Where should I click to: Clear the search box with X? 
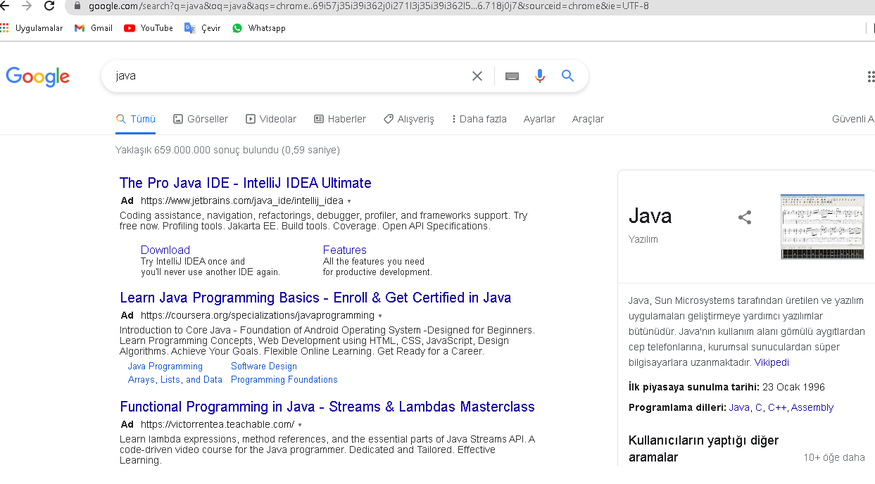[x=477, y=76]
